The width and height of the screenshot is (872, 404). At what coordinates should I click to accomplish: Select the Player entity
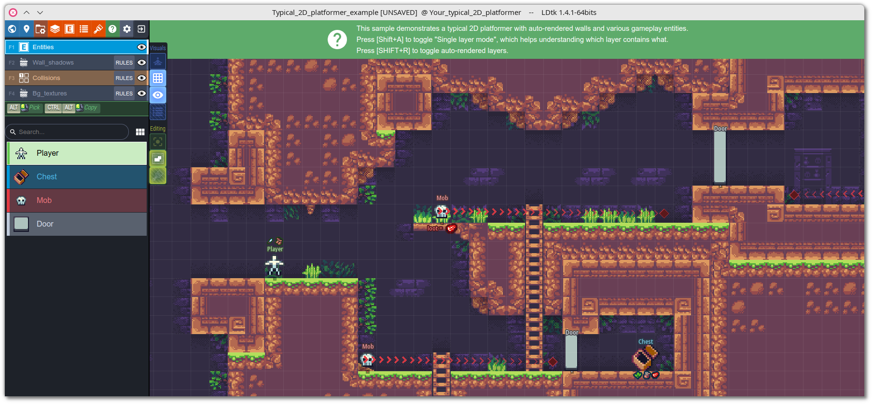[x=77, y=153]
